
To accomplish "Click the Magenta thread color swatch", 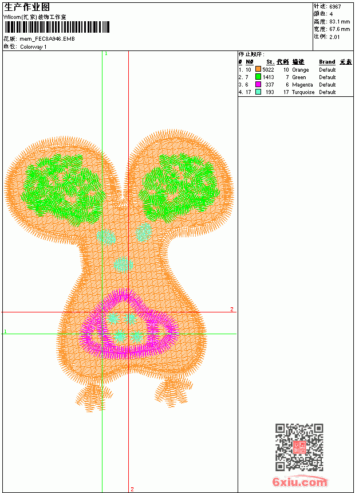I will 258,84.
